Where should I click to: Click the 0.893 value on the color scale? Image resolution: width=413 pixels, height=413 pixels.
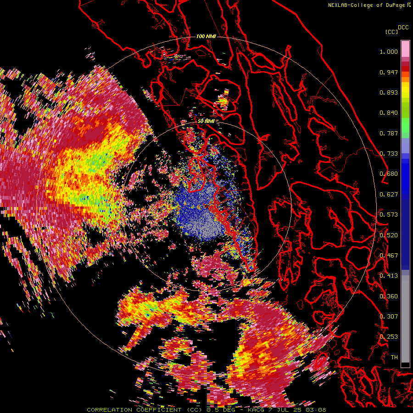point(389,92)
